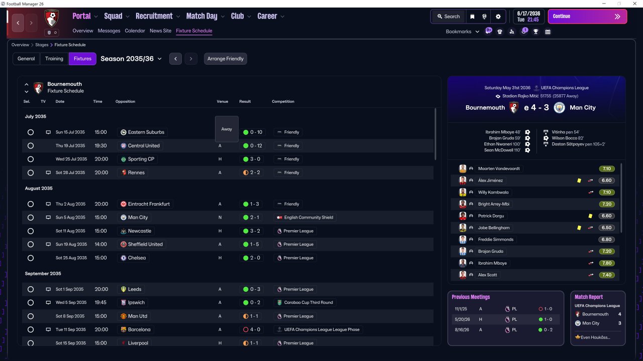643x361 pixels.
Task: Click Bournemouth crest in match scoreline
Action: 514,107
